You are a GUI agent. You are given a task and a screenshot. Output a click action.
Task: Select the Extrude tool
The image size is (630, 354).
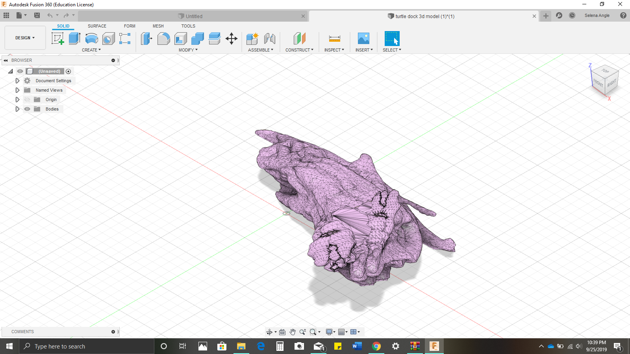[74, 39]
